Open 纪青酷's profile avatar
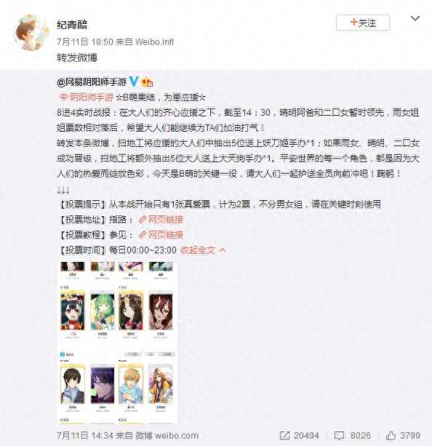 [31, 33]
